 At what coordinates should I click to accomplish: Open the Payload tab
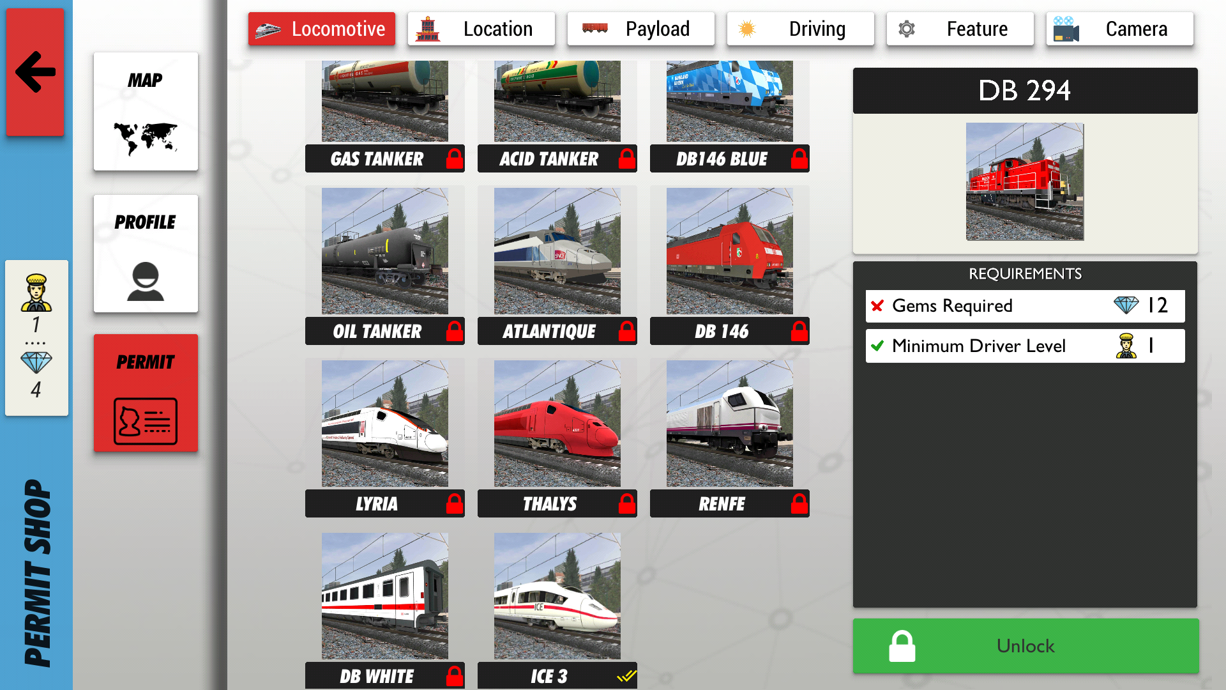[641, 29]
